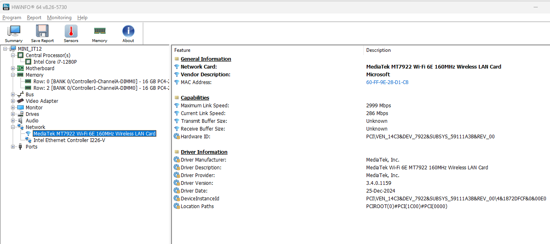Select the Transmit Buffer Size label

[204, 121]
